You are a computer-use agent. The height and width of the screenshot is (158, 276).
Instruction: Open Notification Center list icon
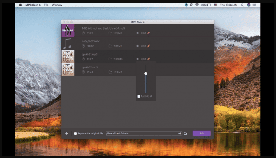coord(254,5)
